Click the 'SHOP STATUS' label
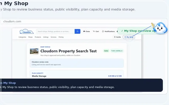 45,47
